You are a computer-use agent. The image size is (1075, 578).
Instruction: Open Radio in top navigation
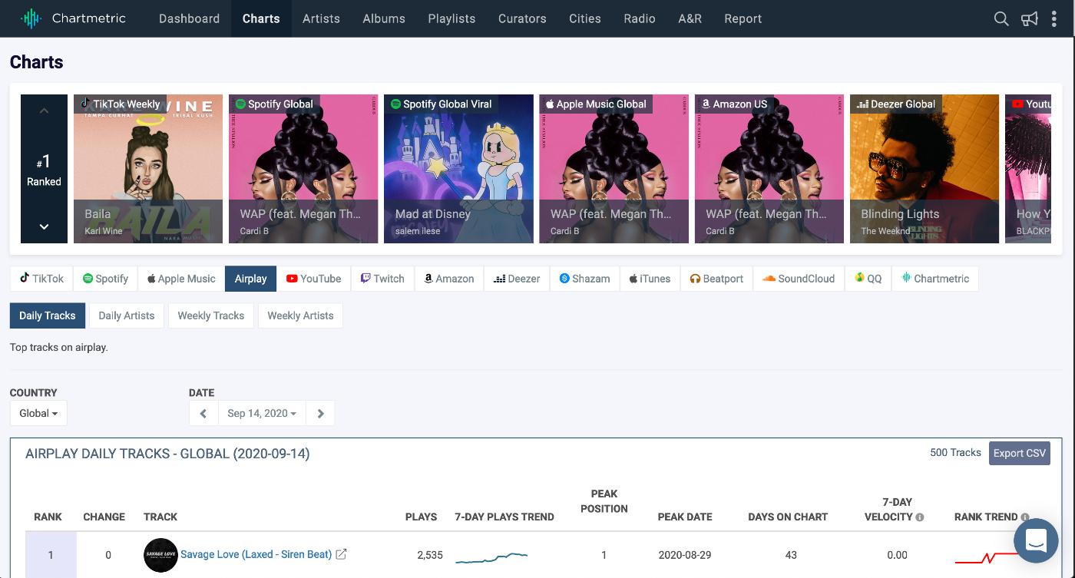click(x=640, y=18)
